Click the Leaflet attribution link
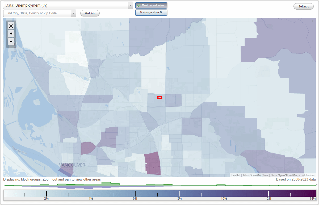This screenshot has width=319, height=205. [x=235, y=175]
